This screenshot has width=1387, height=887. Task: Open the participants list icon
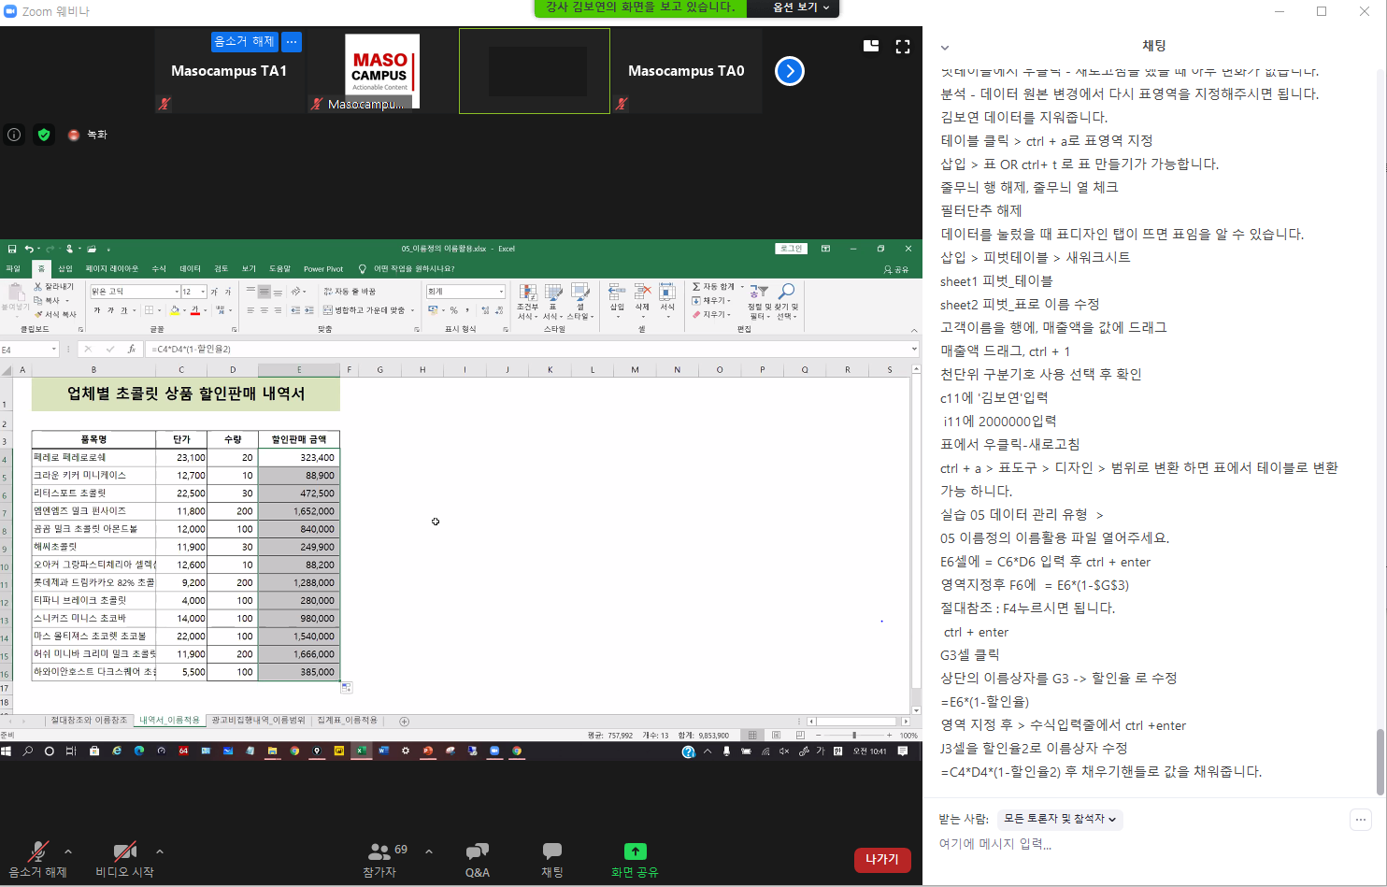click(x=379, y=851)
